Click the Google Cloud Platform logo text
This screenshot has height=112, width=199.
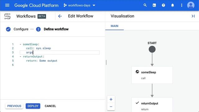pyautogui.click(x=36, y=5)
